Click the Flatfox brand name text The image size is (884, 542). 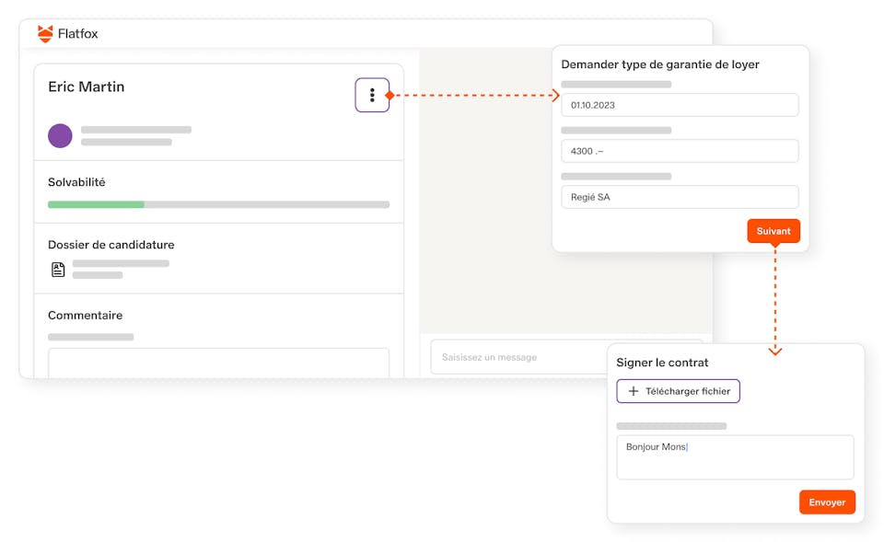tap(77, 34)
